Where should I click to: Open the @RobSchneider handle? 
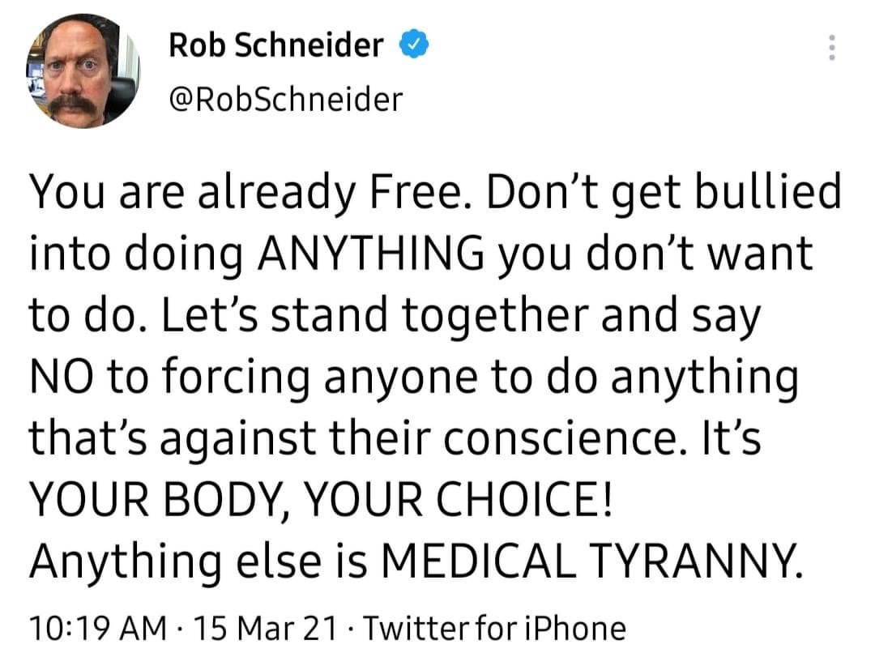pos(285,100)
